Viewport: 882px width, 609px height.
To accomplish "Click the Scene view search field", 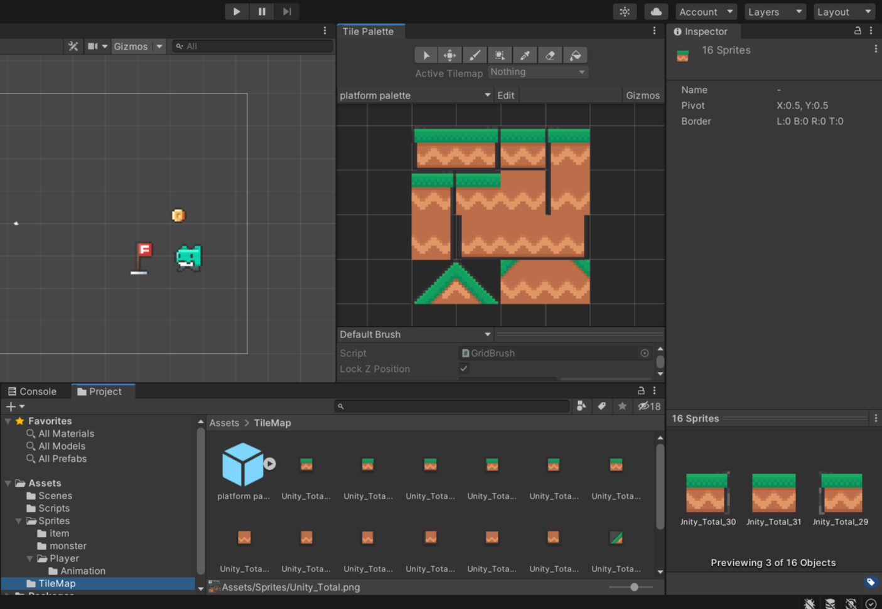I will pos(252,46).
